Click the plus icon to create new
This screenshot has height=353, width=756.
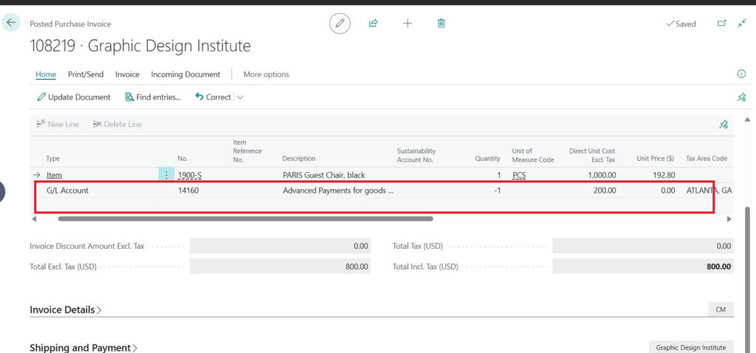click(x=408, y=24)
